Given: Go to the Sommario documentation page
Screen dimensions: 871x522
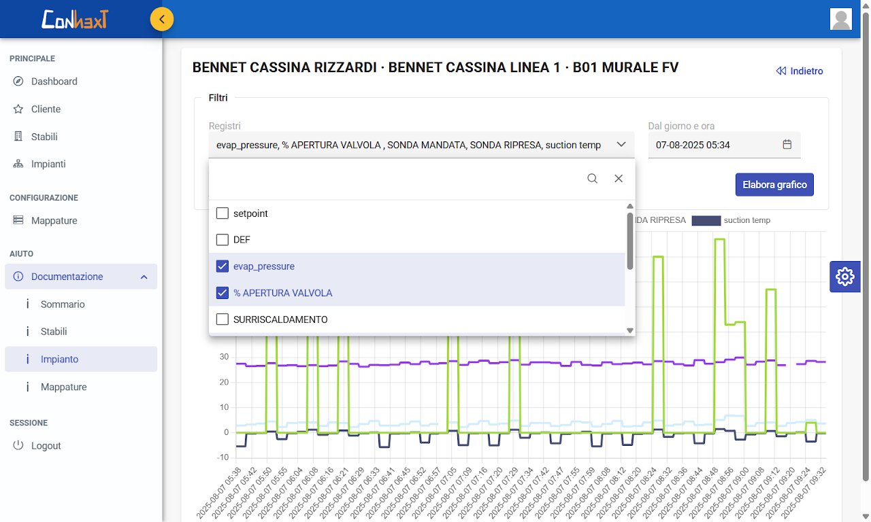Looking at the screenshot, I should coord(63,304).
